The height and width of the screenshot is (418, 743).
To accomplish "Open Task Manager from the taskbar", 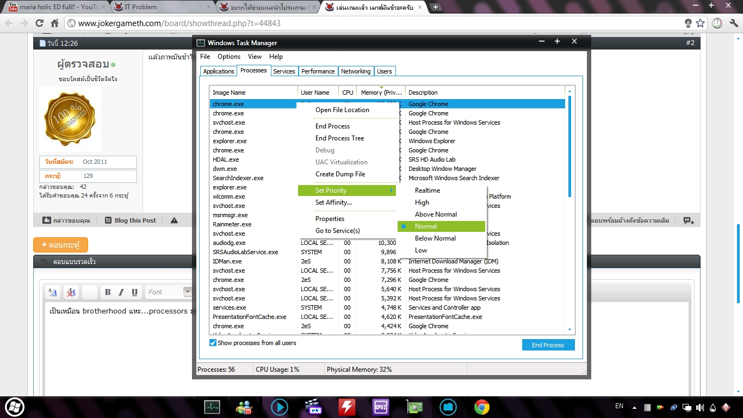I will (x=212, y=407).
